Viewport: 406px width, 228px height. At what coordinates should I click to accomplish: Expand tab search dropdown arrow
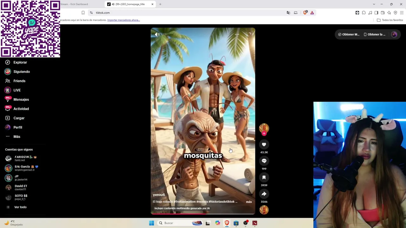click(x=374, y=4)
